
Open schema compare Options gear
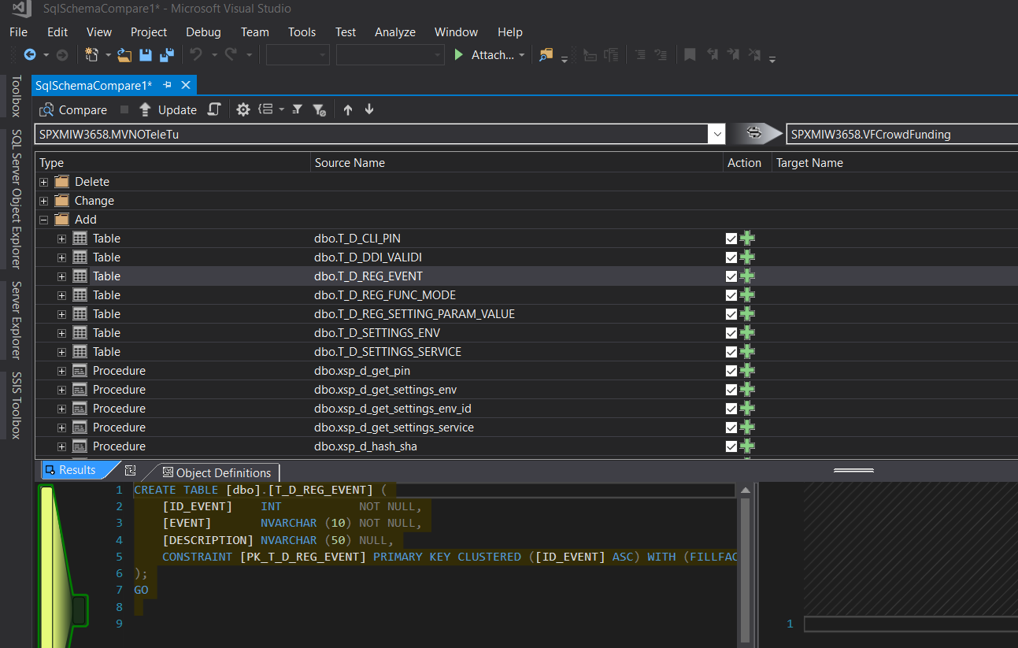click(x=243, y=109)
